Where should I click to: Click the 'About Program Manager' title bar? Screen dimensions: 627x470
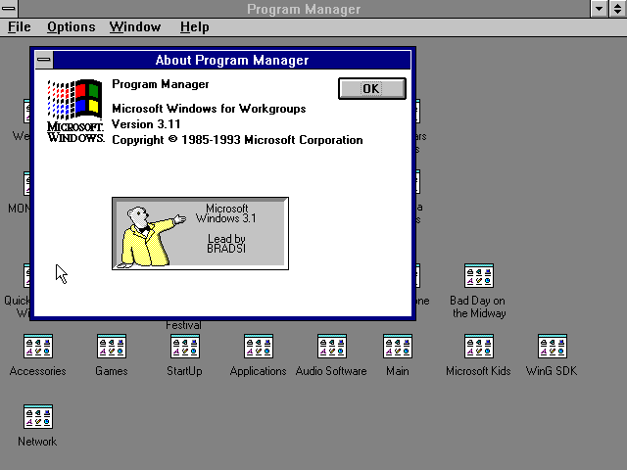pyautogui.click(x=232, y=60)
